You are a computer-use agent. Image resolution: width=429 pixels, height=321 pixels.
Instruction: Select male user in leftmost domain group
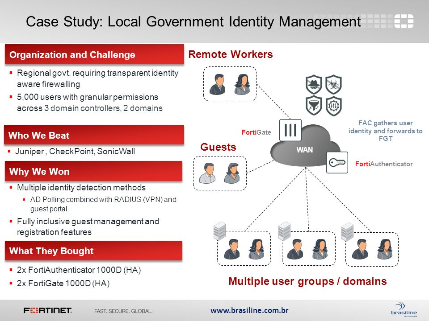click(x=232, y=249)
